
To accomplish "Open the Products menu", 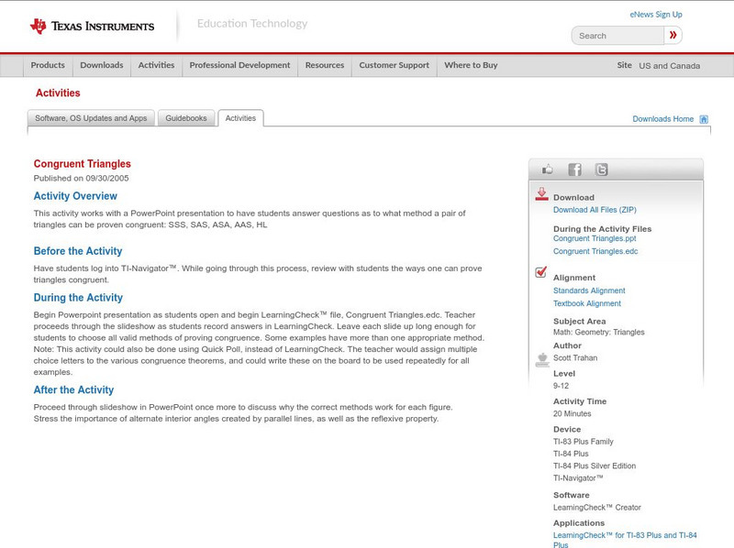I will pyautogui.click(x=48, y=65).
